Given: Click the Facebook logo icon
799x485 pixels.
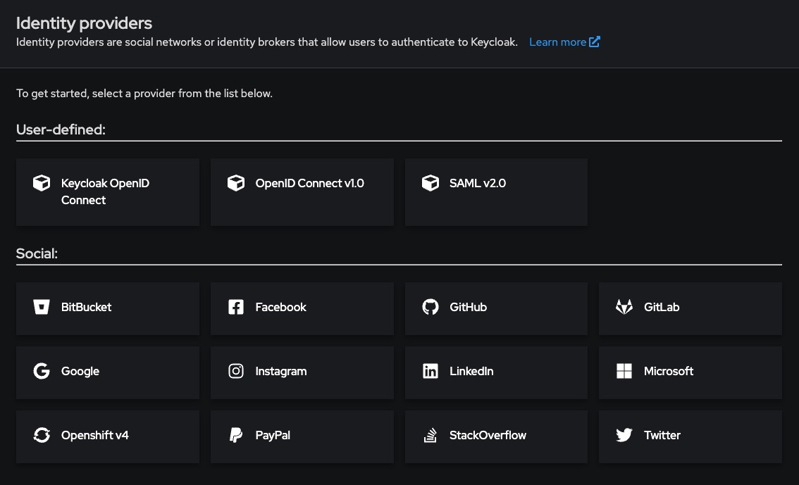Looking at the screenshot, I should click(x=236, y=307).
